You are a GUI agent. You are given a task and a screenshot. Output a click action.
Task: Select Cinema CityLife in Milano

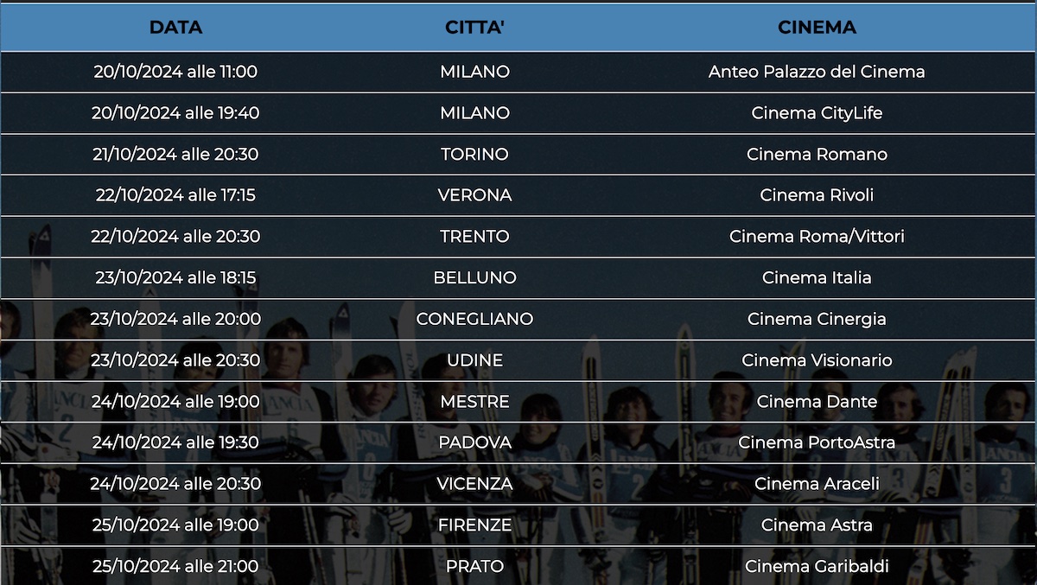click(817, 113)
